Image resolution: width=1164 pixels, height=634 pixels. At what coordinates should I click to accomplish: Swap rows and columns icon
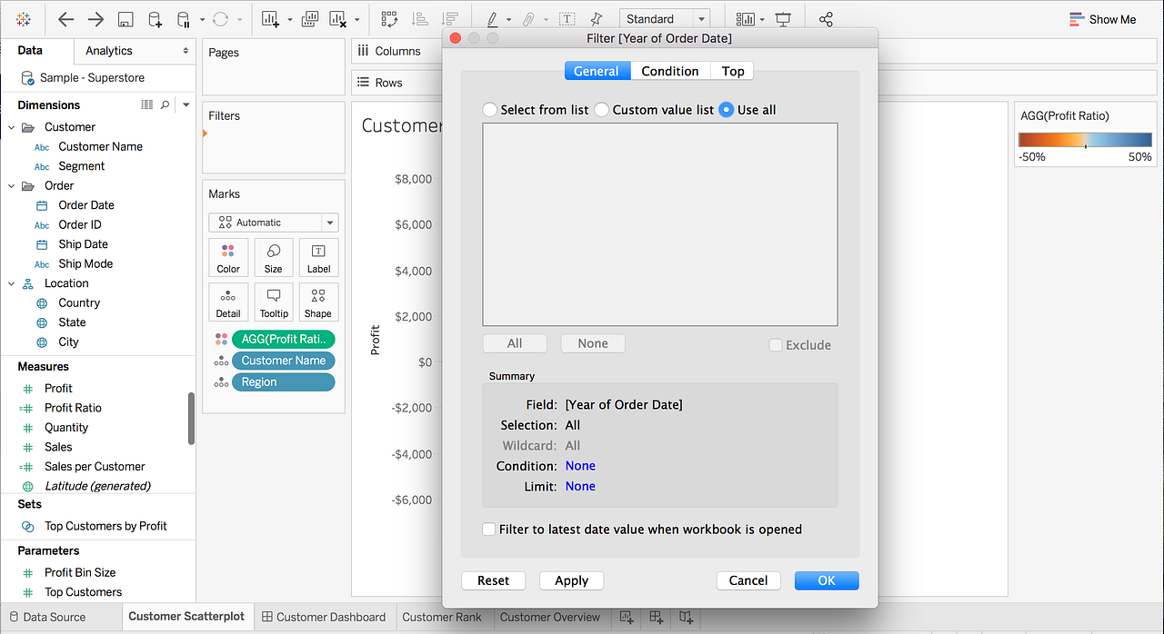coord(389,19)
